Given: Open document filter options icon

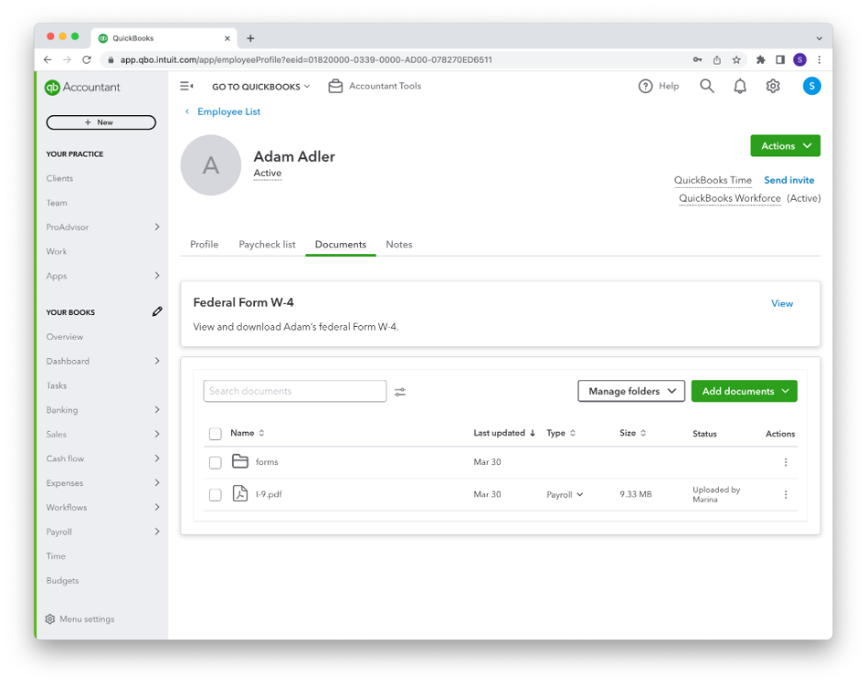Looking at the screenshot, I should 399,391.
